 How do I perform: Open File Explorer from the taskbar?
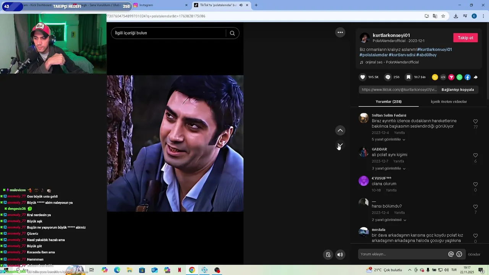tap(130, 270)
